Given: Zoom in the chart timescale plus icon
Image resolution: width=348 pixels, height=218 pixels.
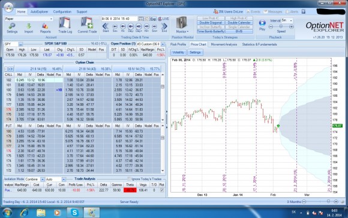Looking at the screenshot, I should pos(336,202).
